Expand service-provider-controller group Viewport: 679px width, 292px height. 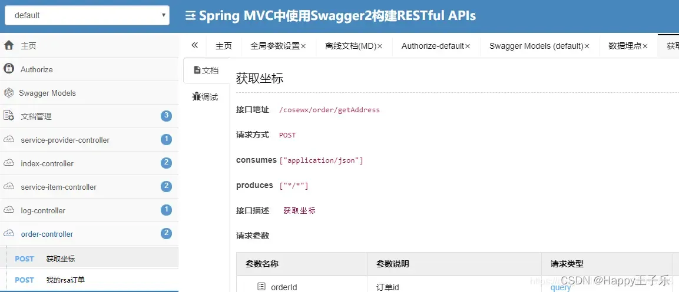(89, 140)
